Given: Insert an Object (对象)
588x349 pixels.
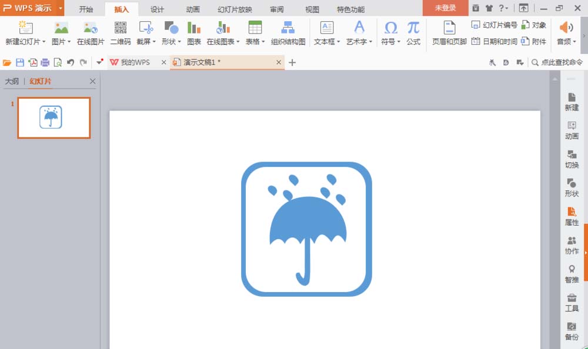Looking at the screenshot, I should point(534,25).
